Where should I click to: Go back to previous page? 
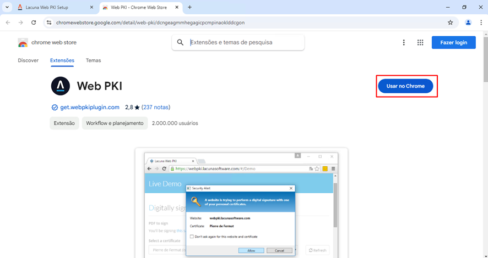coord(8,23)
